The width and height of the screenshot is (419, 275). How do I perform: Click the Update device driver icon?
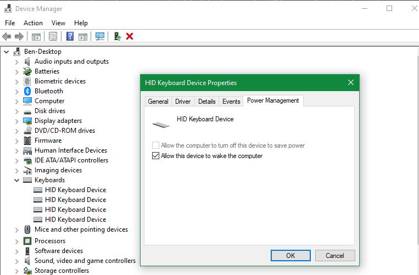point(117,36)
